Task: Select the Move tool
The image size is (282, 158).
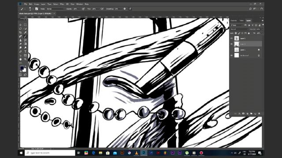Action: (x=21, y=25)
